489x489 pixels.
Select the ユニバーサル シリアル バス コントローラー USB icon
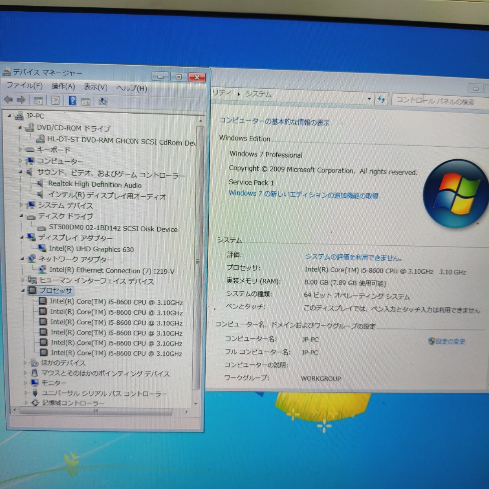point(35,393)
